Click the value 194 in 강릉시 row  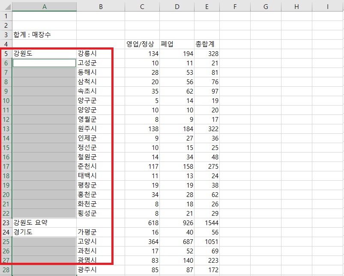point(177,54)
